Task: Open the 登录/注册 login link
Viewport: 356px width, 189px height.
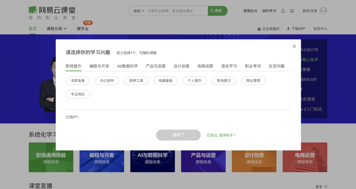Action: pyautogui.click(x=310, y=11)
